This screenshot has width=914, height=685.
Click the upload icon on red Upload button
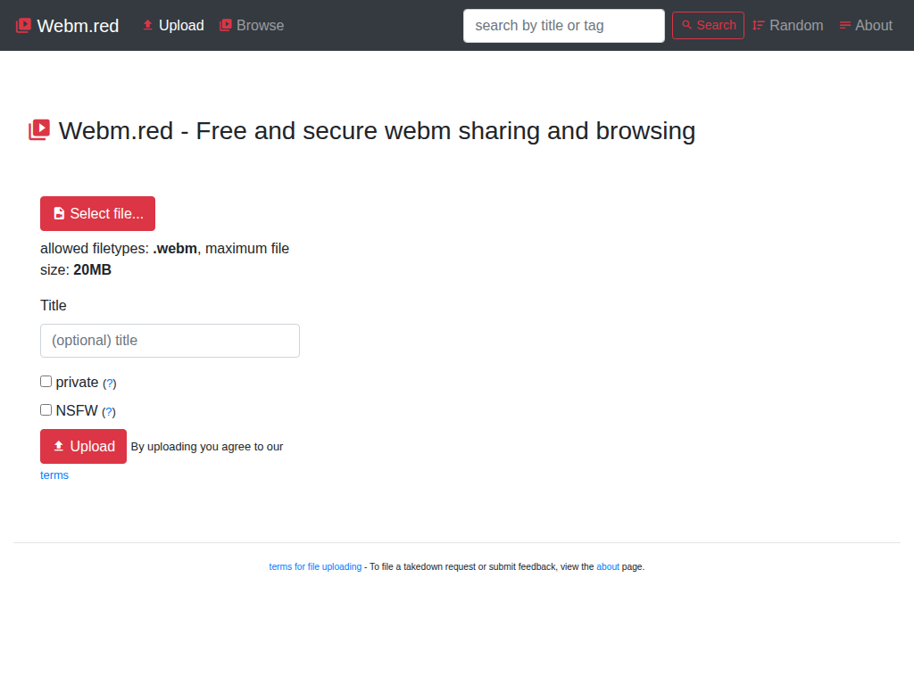(59, 447)
